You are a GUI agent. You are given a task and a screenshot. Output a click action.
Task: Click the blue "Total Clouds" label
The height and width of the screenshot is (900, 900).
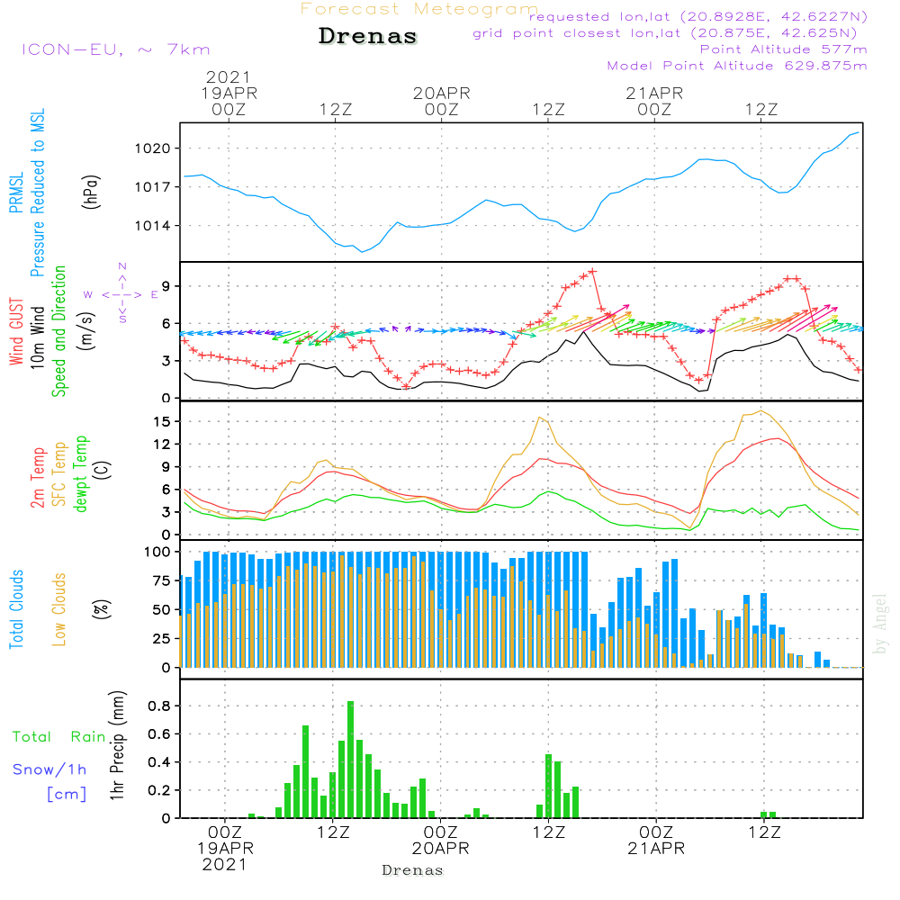coord(16,609)
